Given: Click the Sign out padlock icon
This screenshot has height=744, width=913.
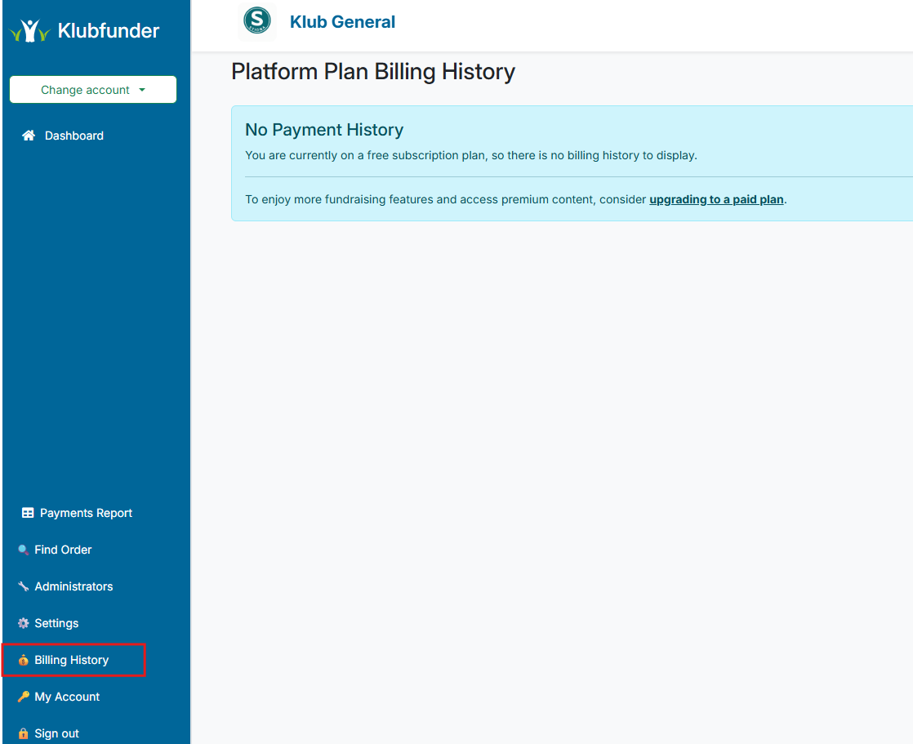Looking at the screenshot, I should point(24,733).
